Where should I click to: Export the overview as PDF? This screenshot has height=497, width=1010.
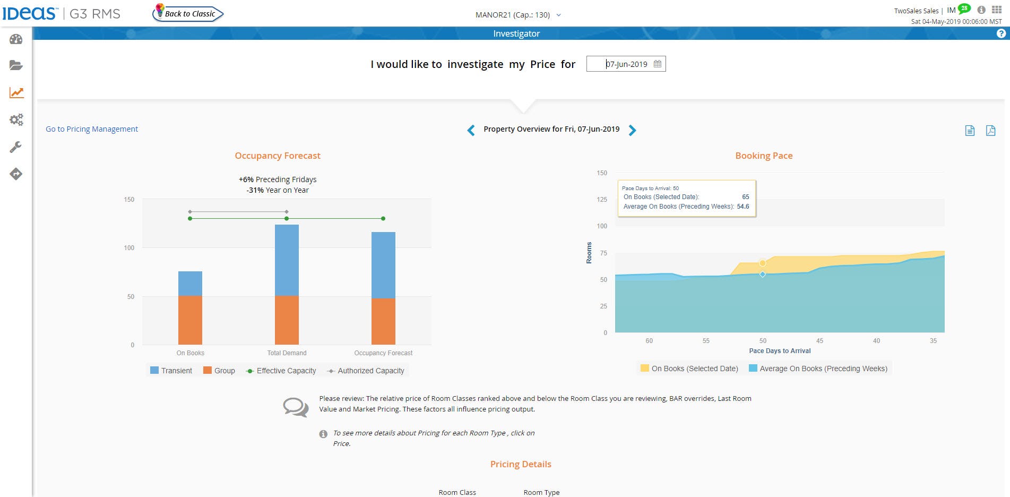(x=990, y=130)
